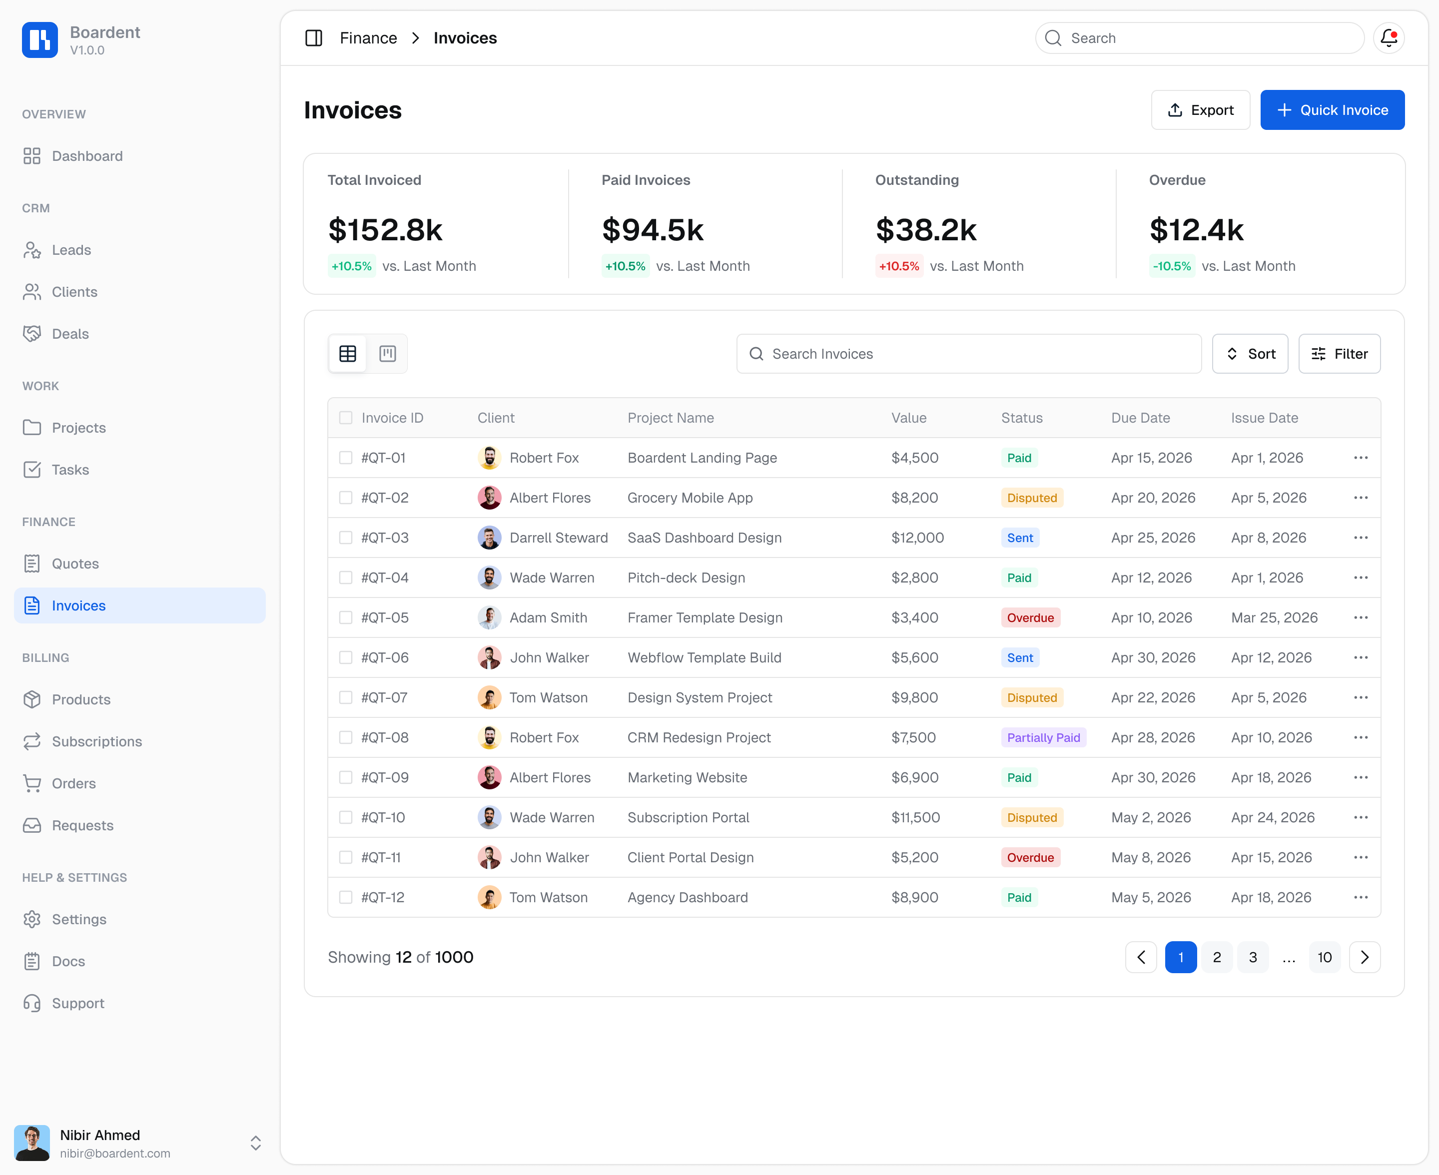
Task: Open row actions for #QT-04
Action: (x=1361, y=578)
